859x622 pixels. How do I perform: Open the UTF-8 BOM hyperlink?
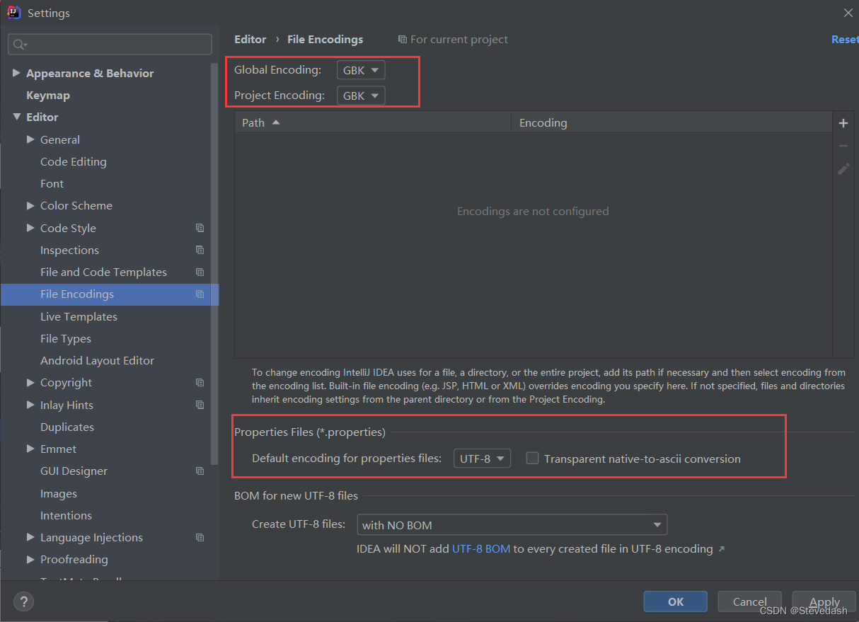(x=481, y=548)
